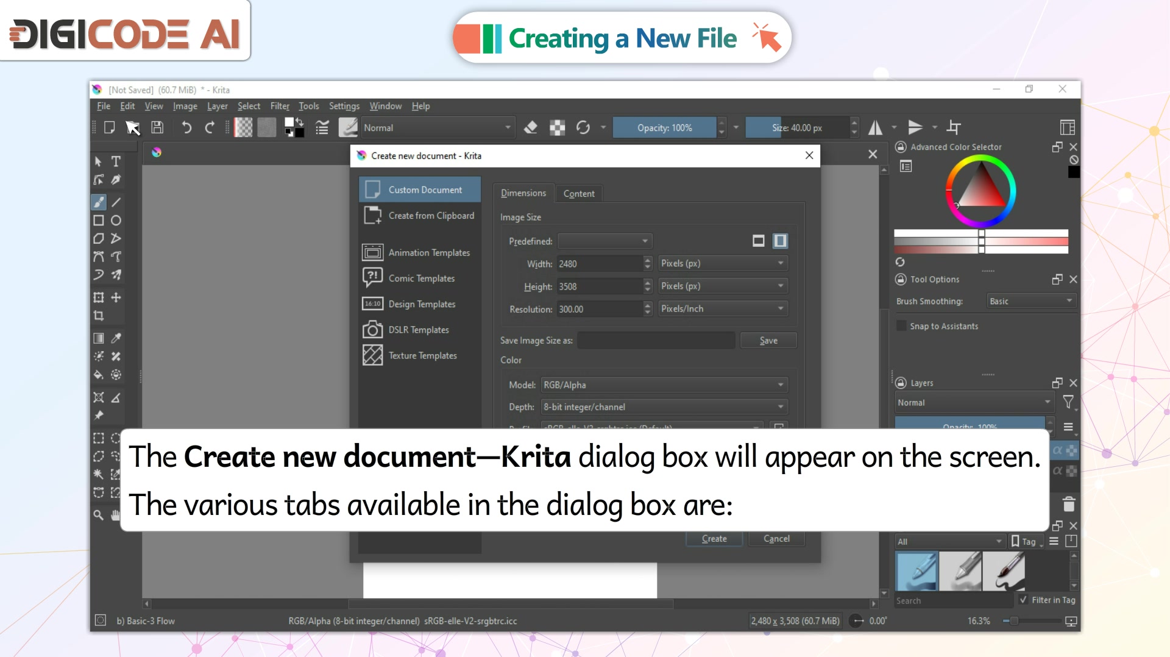Click the Create button
Image resolution: width=1170 pixels, height=657 pixels.
[x=714, y=539]
